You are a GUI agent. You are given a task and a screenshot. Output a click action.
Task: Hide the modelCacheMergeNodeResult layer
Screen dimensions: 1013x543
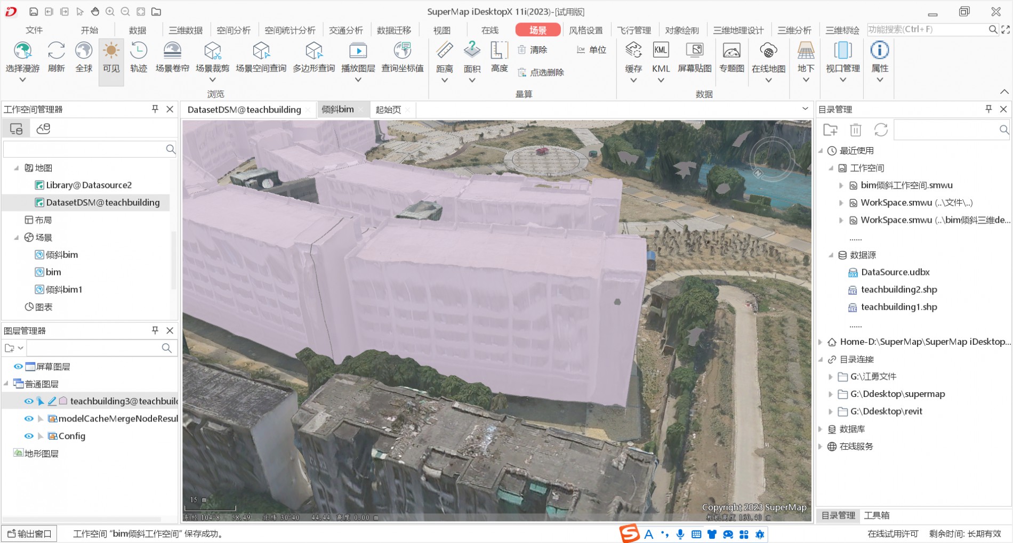tap(29, 419)
